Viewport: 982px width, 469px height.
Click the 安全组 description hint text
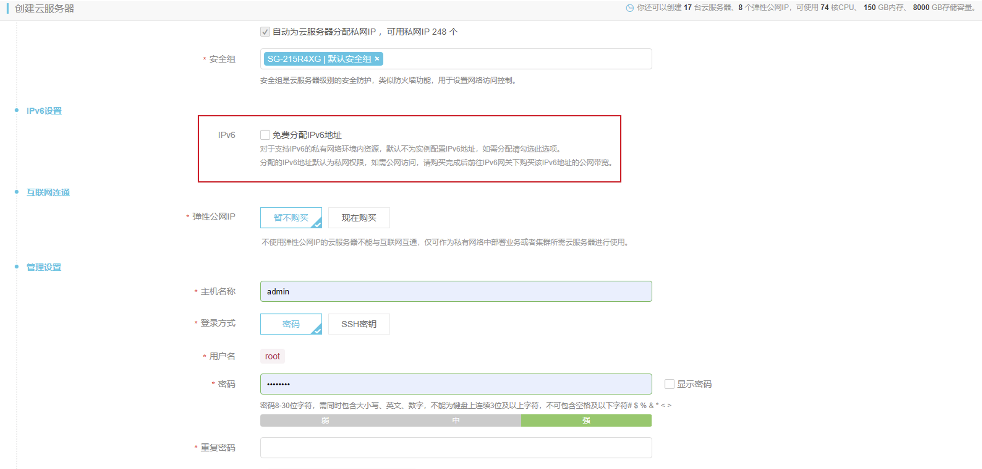[x=388, y=80]
